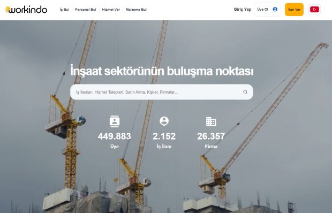The image size is (332, 213).
Task: Click the building icon above Firma
Action: 211,121
